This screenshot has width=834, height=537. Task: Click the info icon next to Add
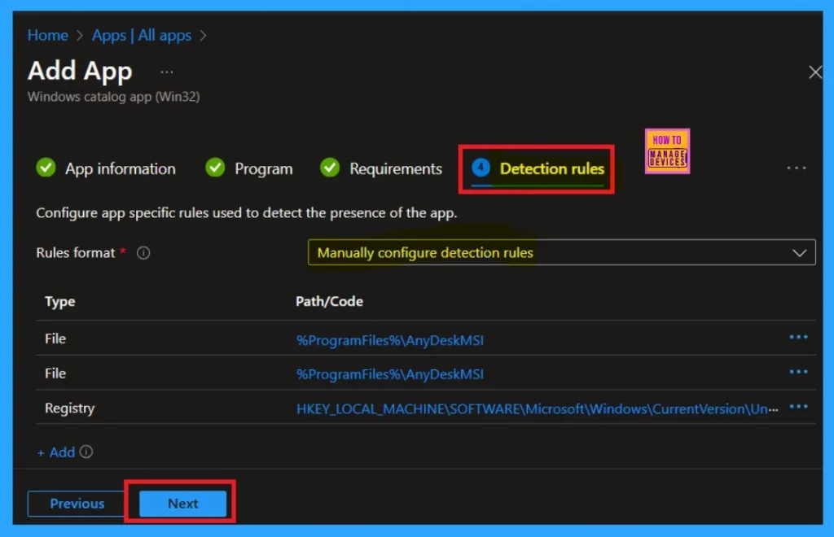pyautogui.click(x=86, y=452)
